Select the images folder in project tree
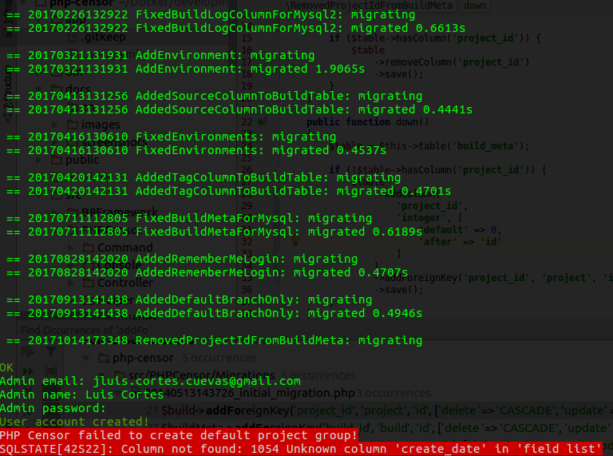613x456 pixels. click(x=94, y=125)
